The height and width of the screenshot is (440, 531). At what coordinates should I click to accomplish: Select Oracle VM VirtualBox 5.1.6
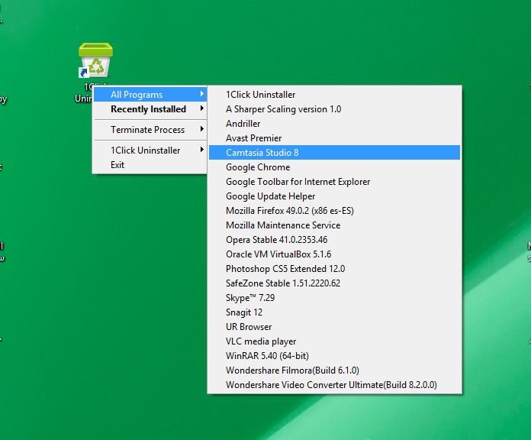(278, 254)
